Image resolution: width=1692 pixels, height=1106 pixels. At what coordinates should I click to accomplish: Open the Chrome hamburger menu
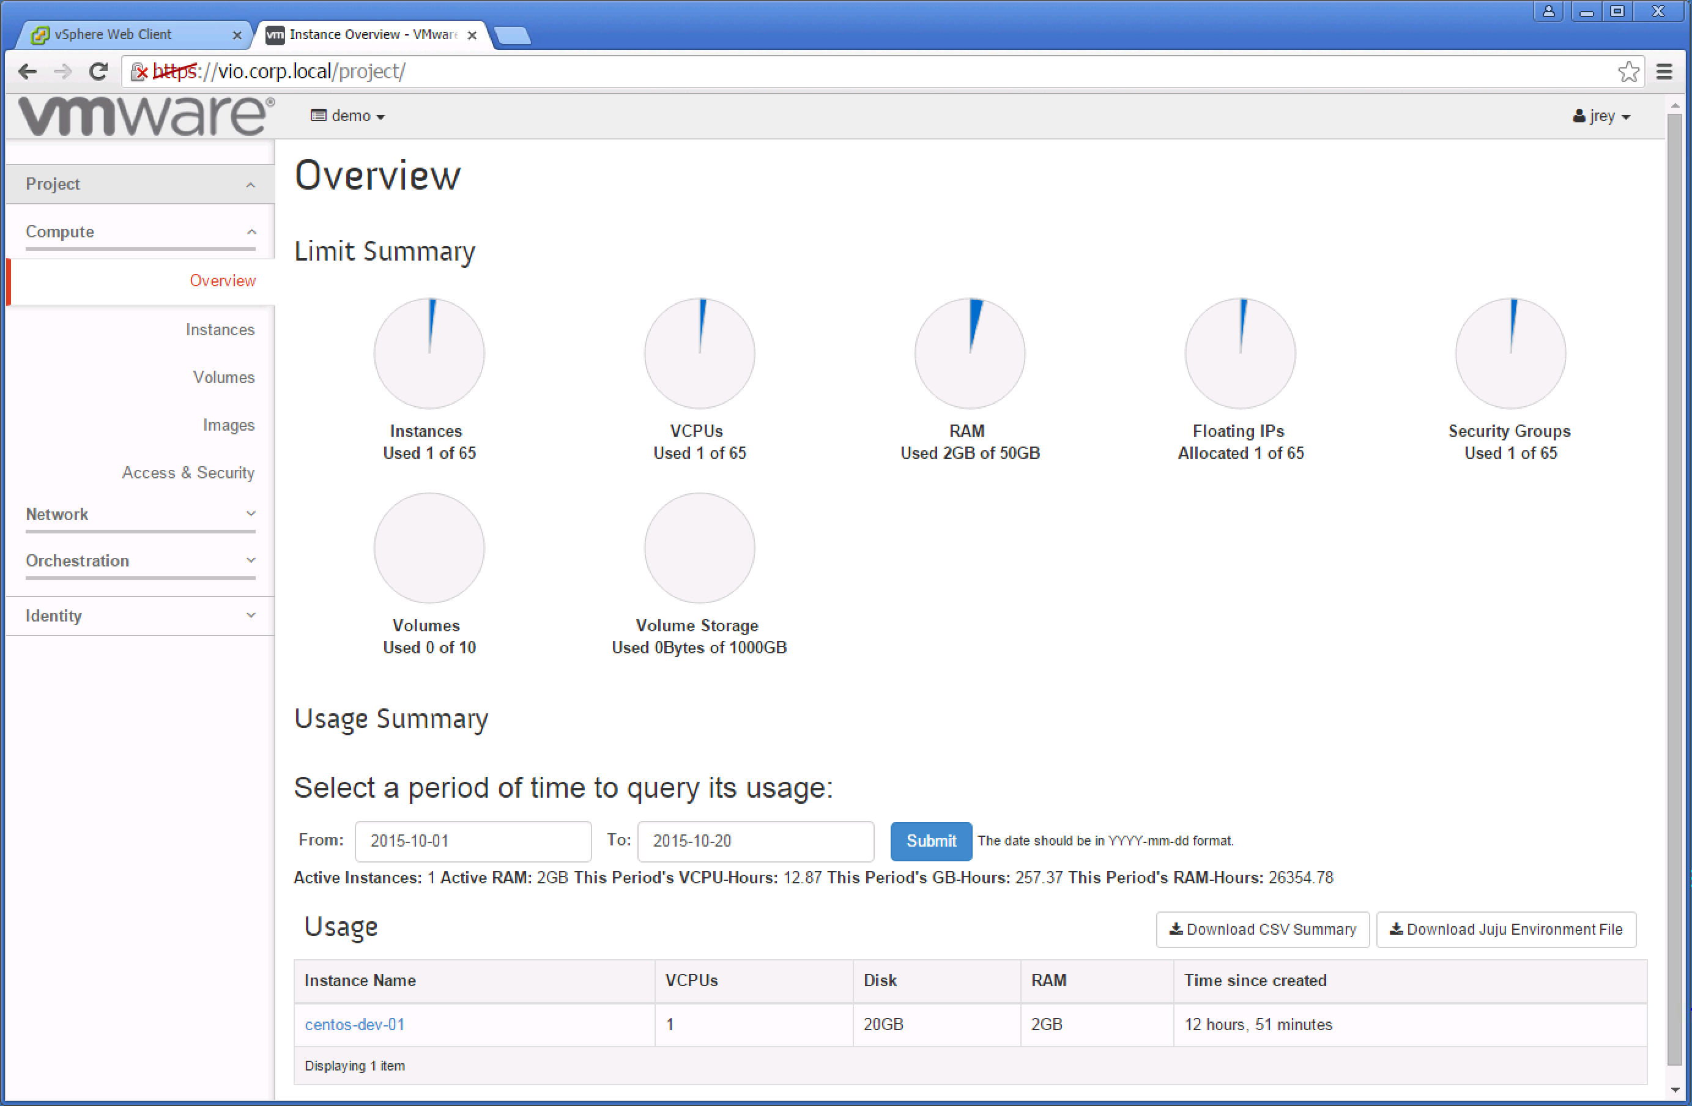[1664, 71]
